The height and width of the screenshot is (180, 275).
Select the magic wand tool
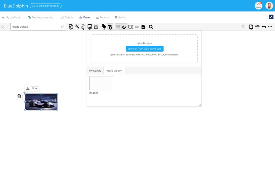pyautogui.click(x=77, y=27)
